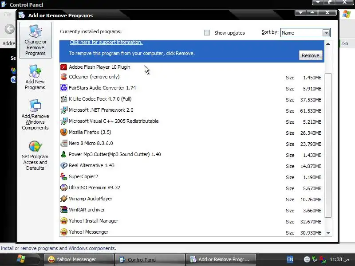Click the Remove button
This screenshot has height=266, width=355.
point(310,55)
